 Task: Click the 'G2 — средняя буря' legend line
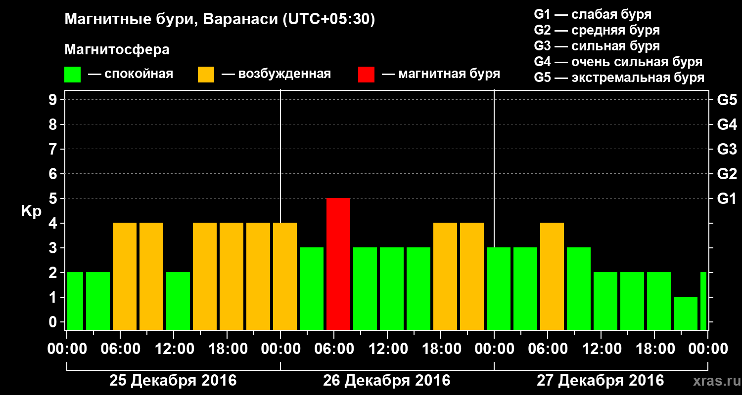point(597,30)
